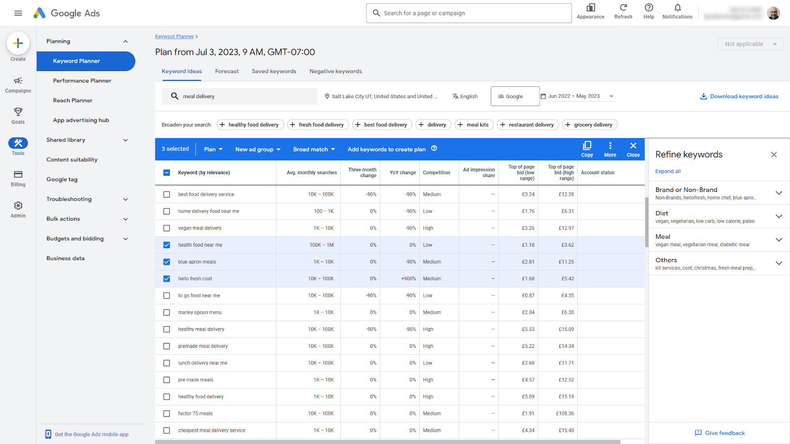This screenshot has width=790, height=444.
Task: Add 'meal kits' to broaden search
Action: point(473,125)
